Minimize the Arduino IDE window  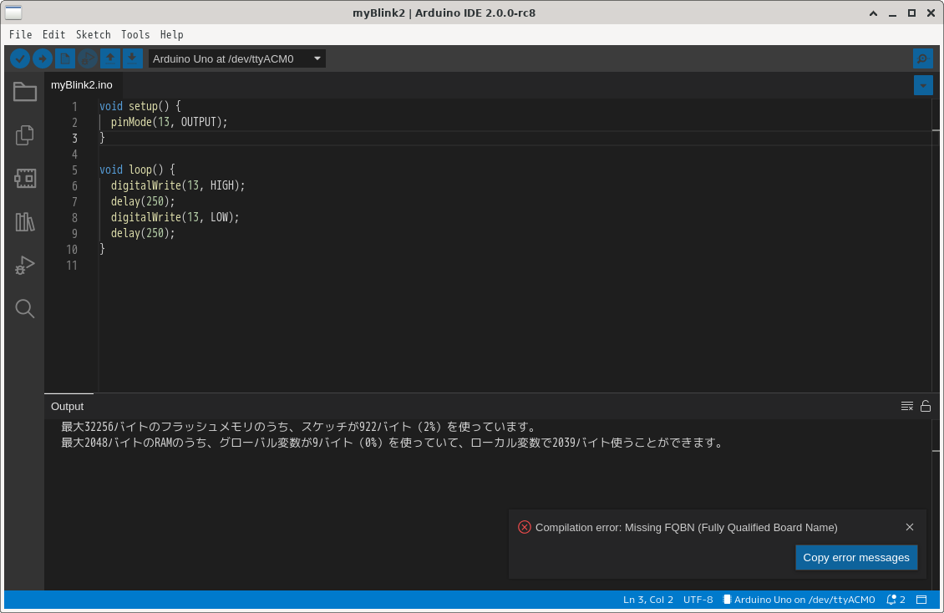click(893, 13)
